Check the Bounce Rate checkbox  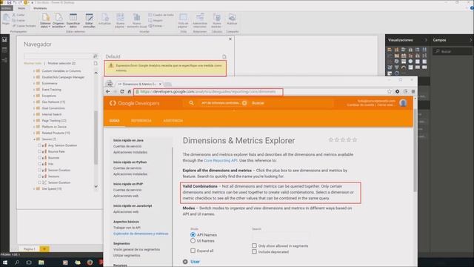39,151
